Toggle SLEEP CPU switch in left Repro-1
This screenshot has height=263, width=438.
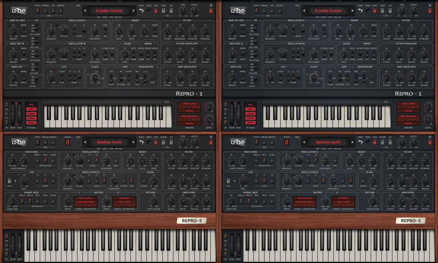(x=164, y=10)
